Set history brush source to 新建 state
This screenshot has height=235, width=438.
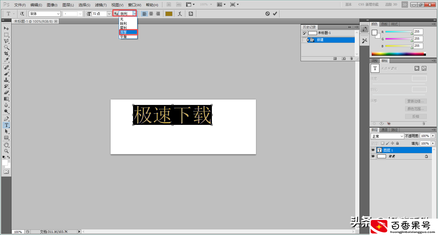pyautogui.click(x=304, y=40)
